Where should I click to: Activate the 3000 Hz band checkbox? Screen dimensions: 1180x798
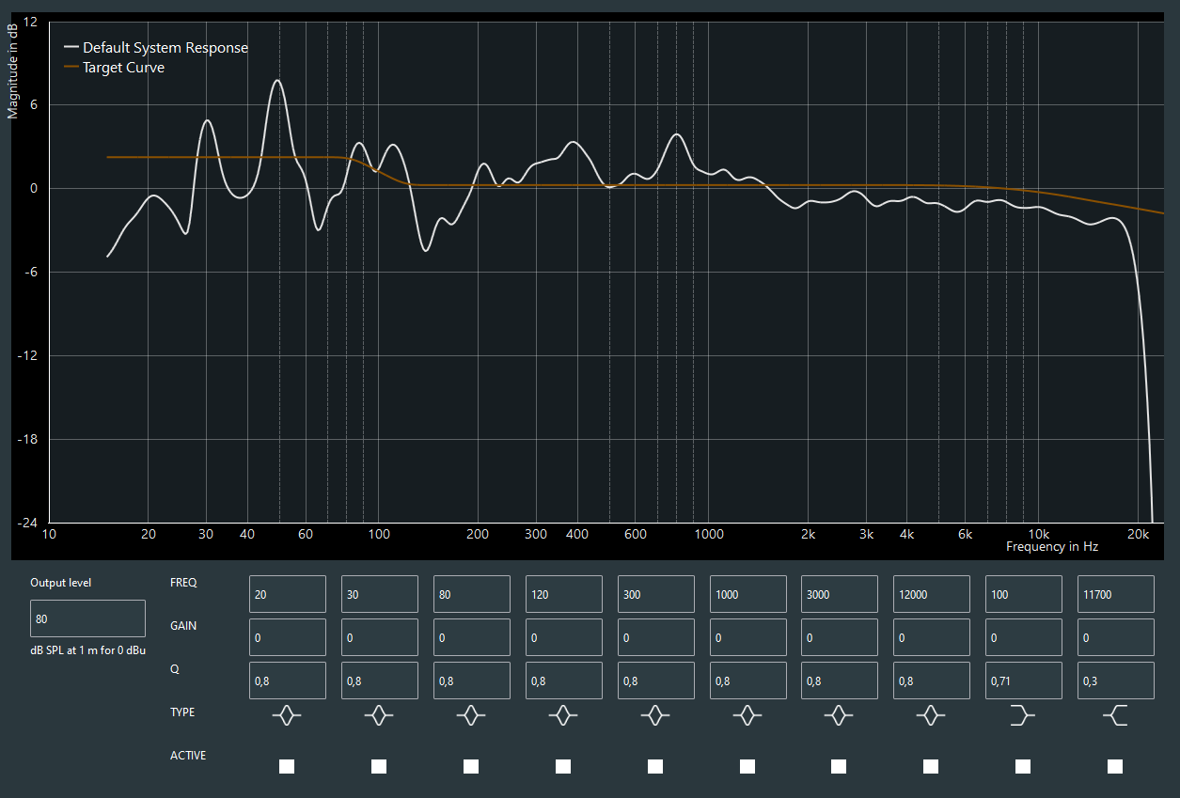click(839, 767)
